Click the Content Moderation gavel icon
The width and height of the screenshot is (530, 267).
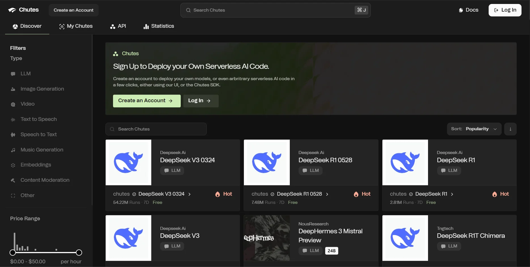pyautogui.click(x=13, y=180)
